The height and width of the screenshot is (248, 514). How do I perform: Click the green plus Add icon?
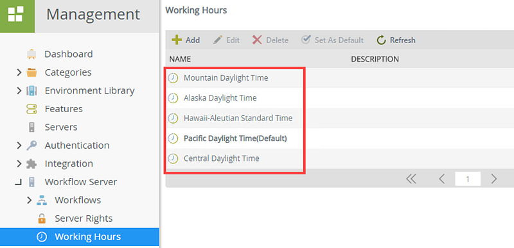click(x=177, y=40)
